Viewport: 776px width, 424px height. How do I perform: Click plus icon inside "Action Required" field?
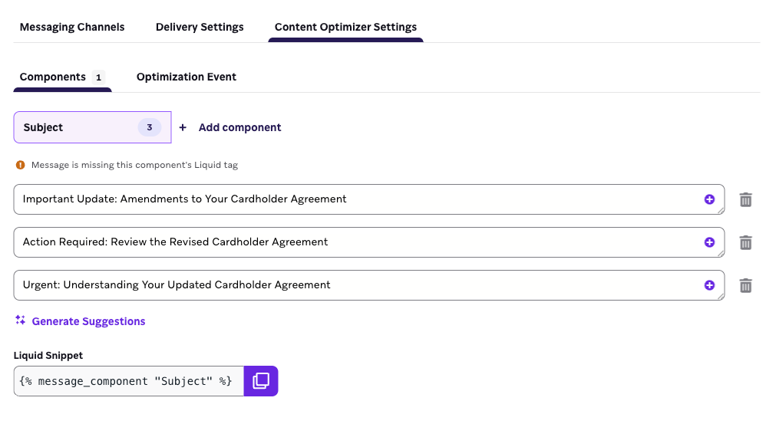(709, 242)
